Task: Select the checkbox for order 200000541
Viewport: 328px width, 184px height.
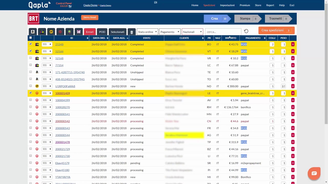Action: tap(30, 114)
